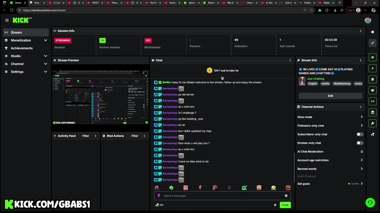Open the emoji picker in the message box
The width and height of the screenshot is (380, 213).
[x=286, y=196]
